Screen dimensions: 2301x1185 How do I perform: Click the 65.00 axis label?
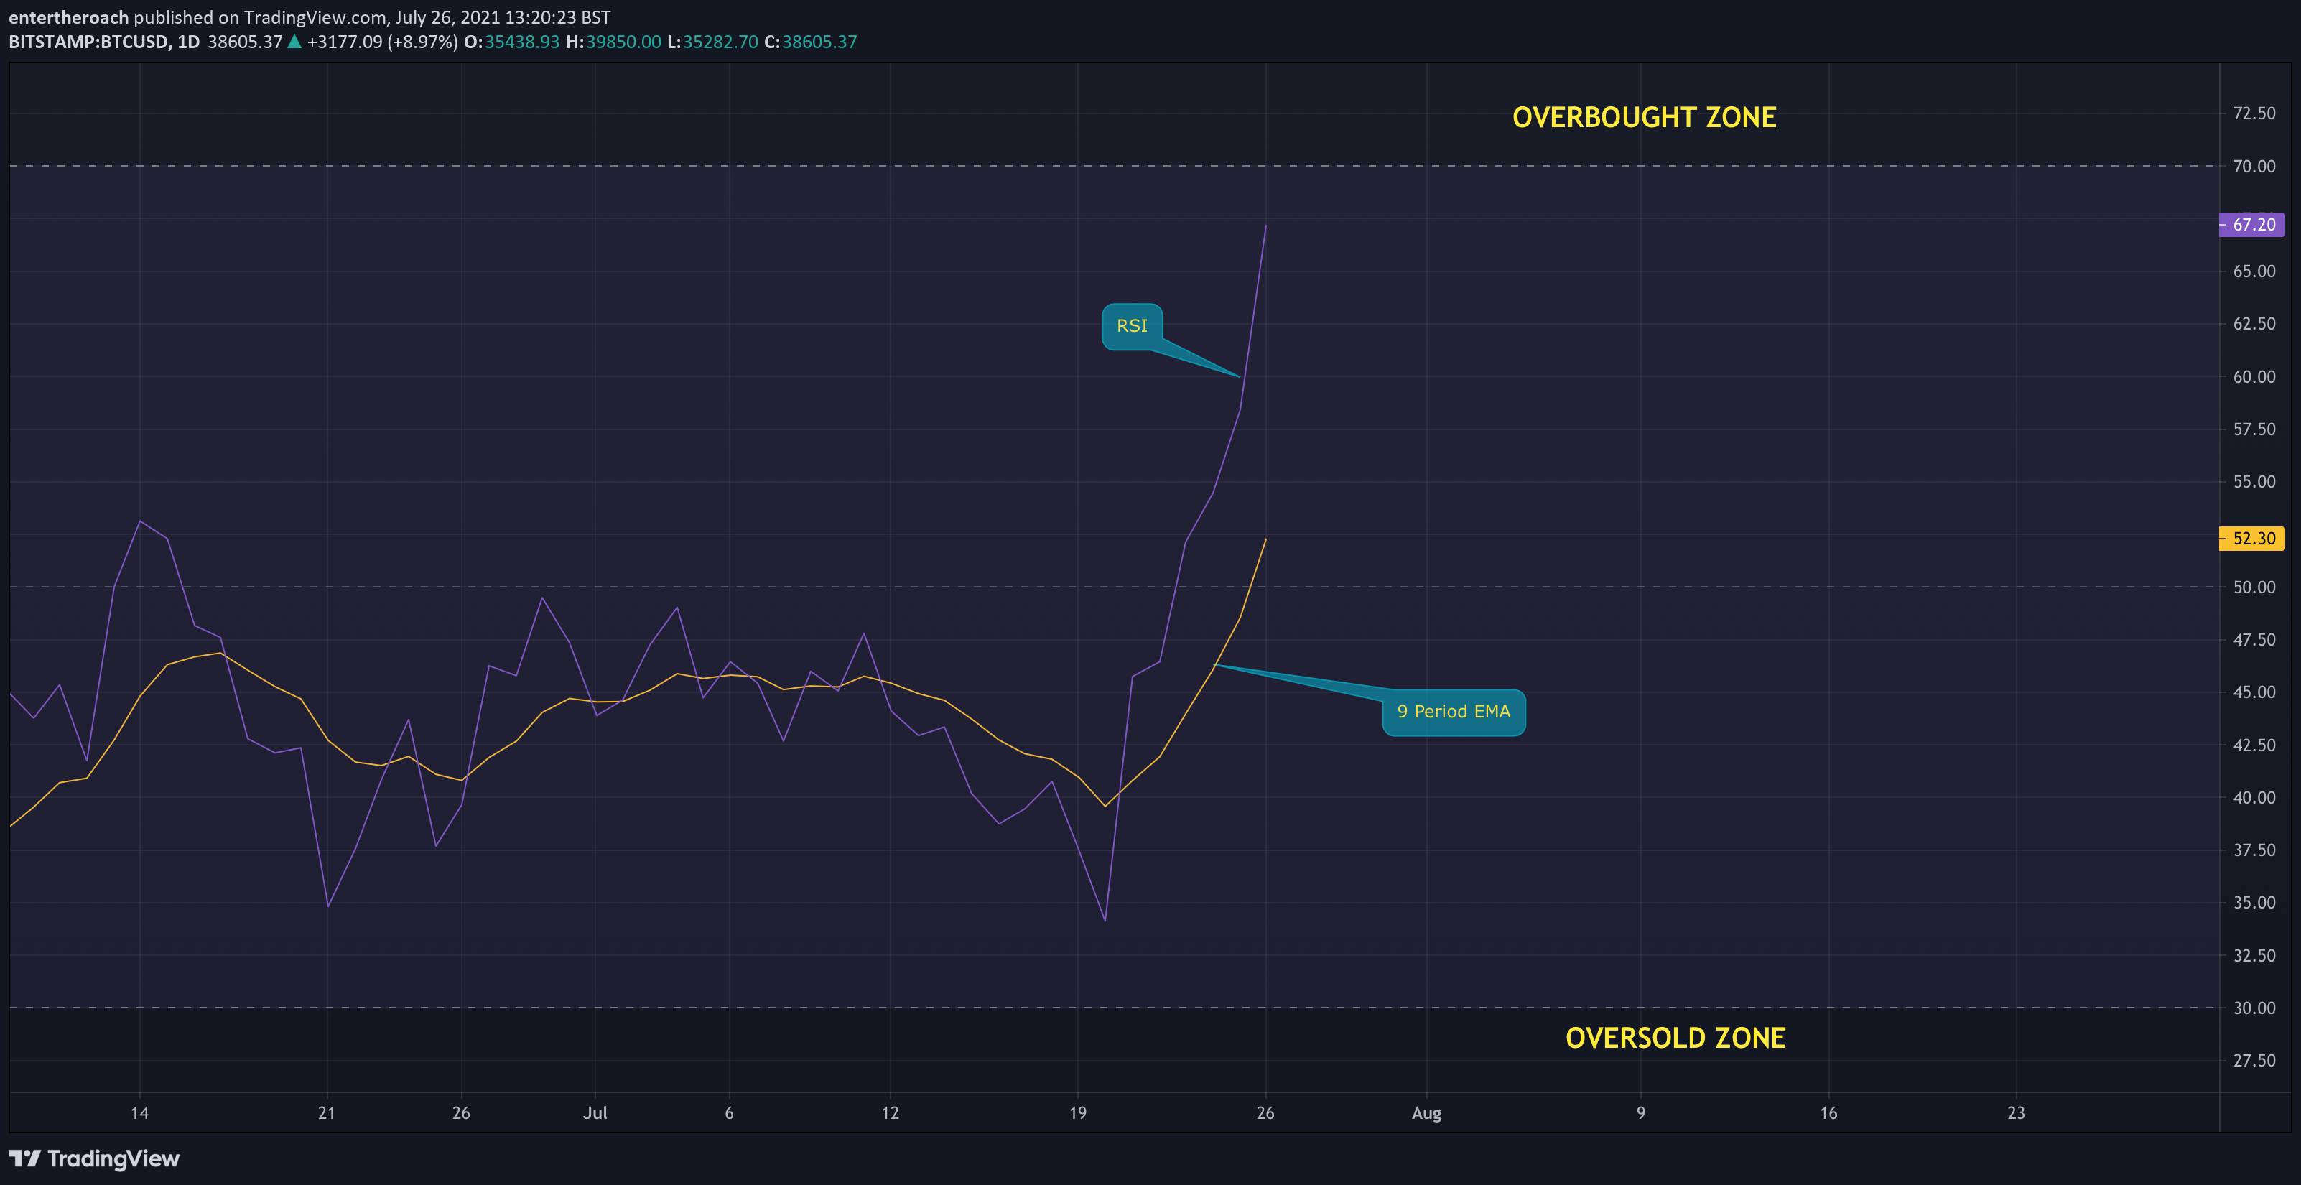point(2254,271)
